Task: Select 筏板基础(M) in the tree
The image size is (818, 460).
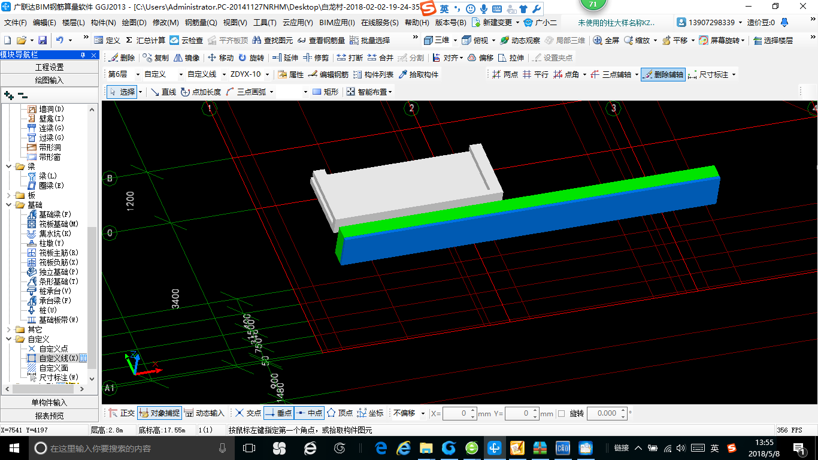Action: [x=59, y=224]
